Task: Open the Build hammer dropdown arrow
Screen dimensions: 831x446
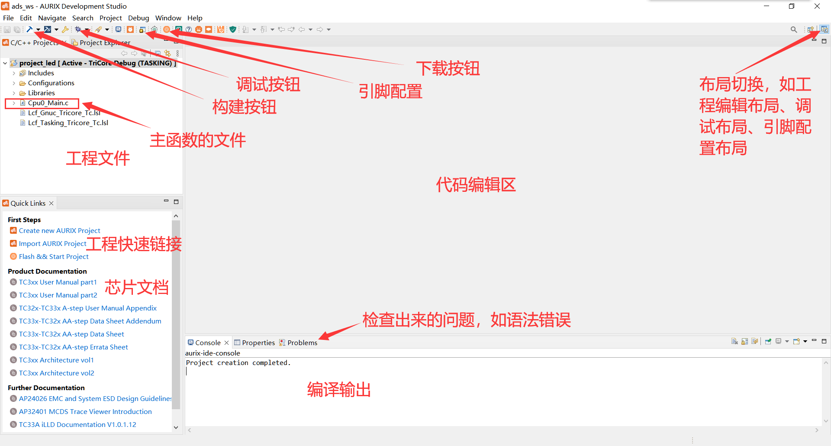Action: coord(38,29)
